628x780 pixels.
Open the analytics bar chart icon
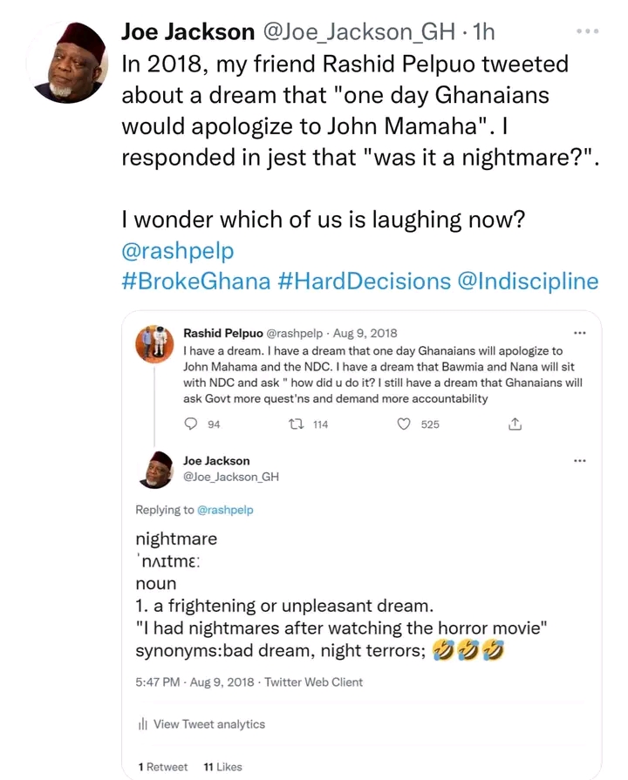(142, 724)
